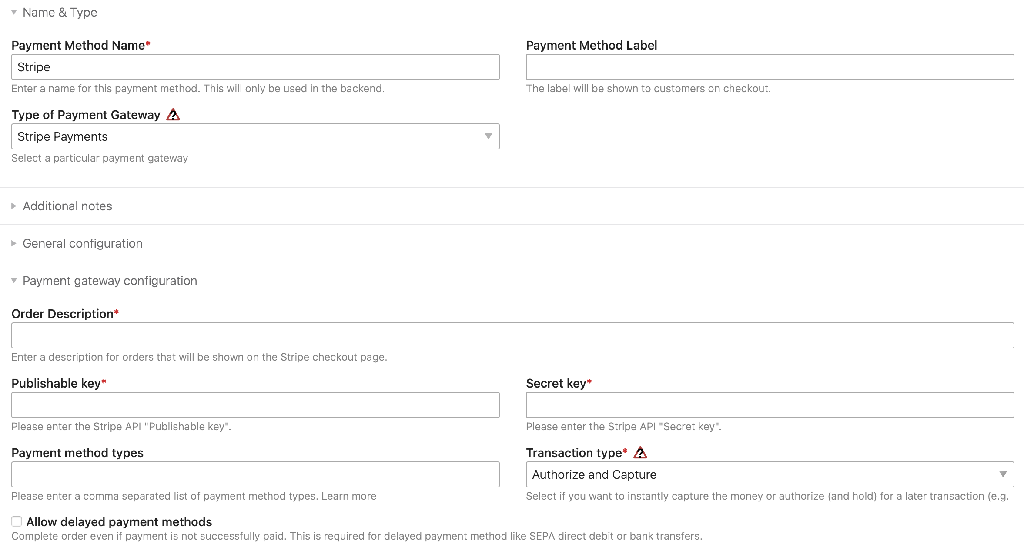This screenshot has height=557, width=1024.
Task: Focus the Payment Method Label field
Action: point(770,67)
